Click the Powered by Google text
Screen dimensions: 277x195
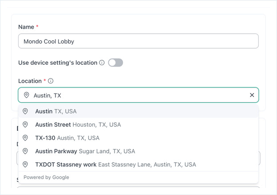click(46, 177)
